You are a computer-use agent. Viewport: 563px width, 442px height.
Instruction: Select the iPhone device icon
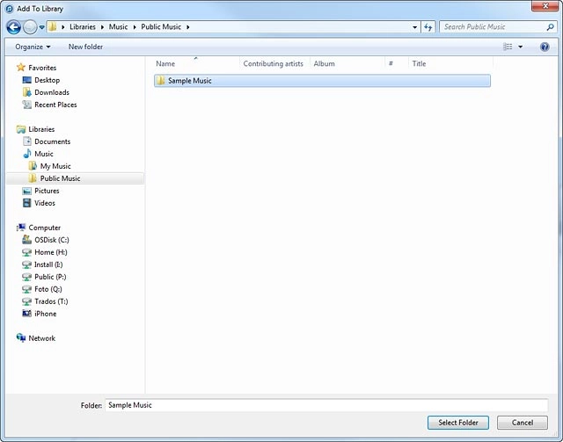27,314
